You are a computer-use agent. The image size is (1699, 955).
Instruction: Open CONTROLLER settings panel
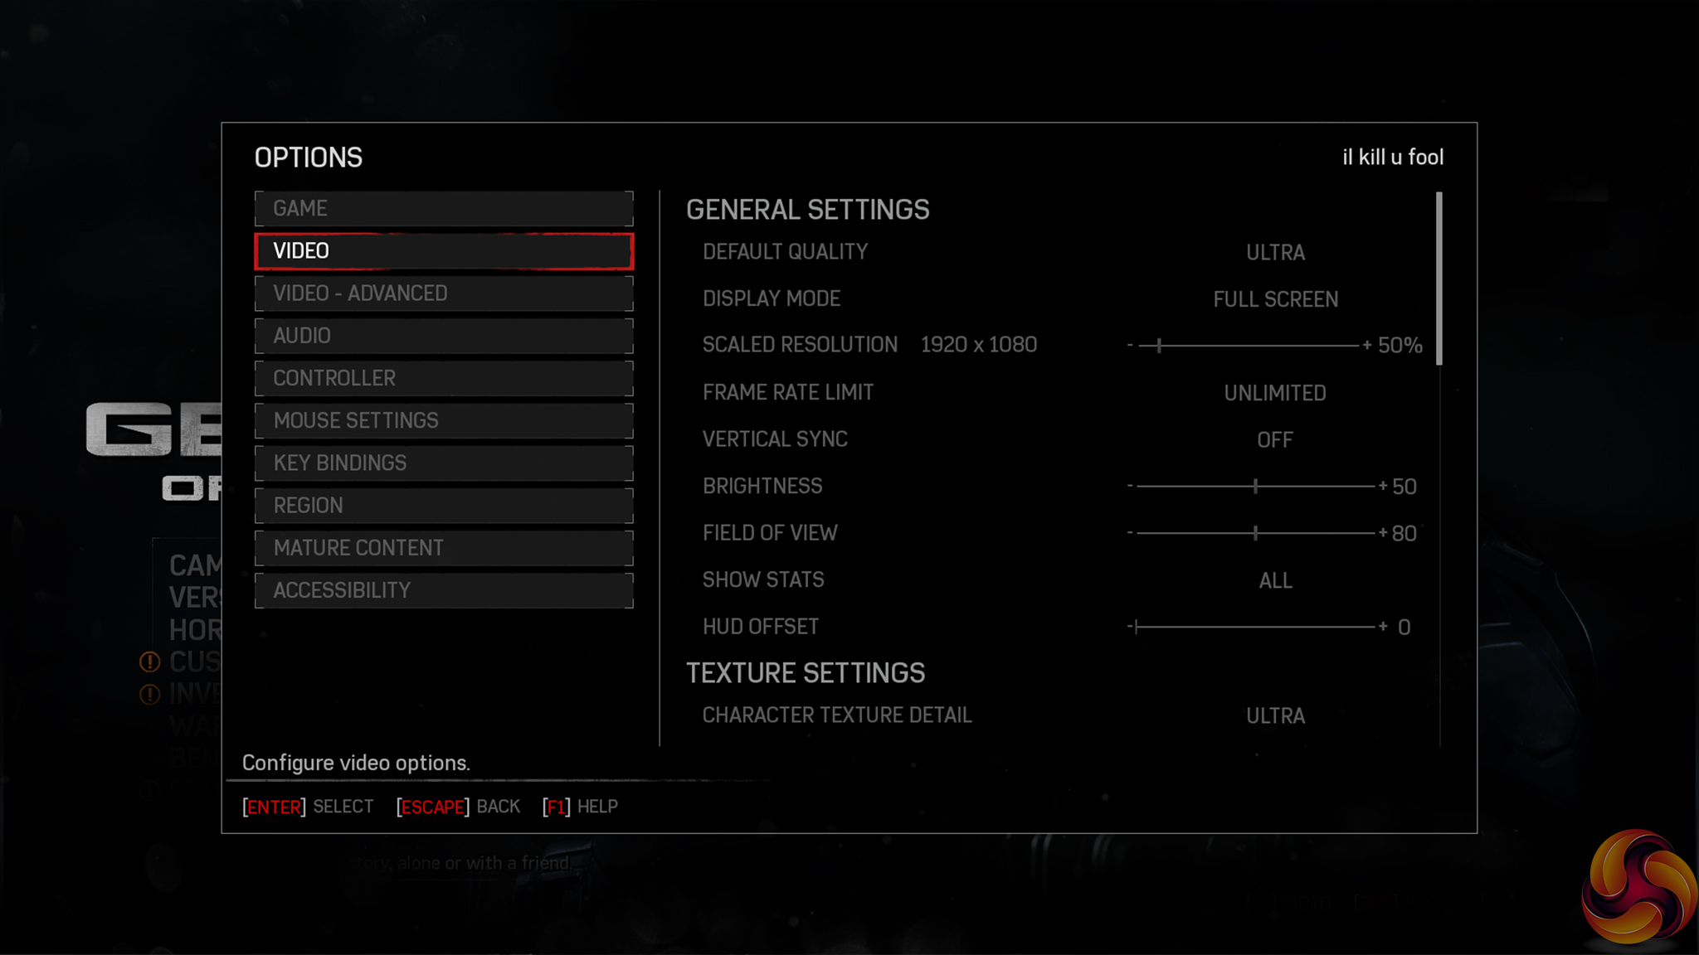[444, 378]
